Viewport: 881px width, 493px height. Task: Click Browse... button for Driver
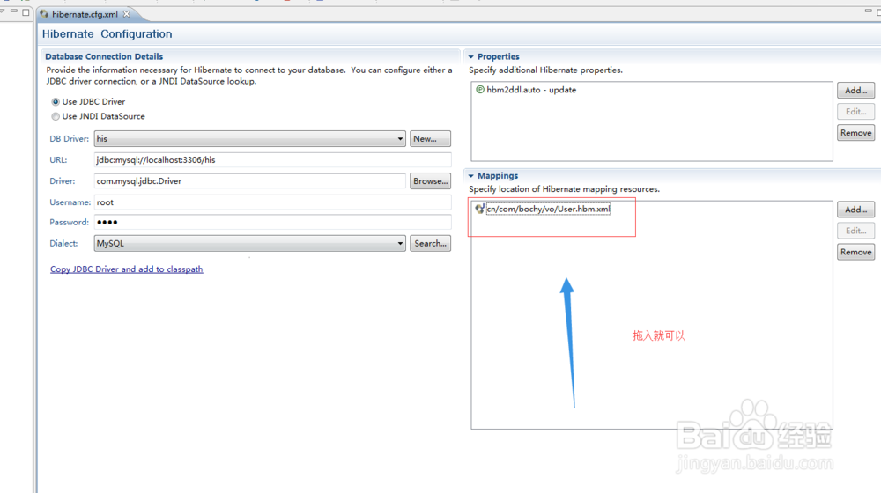(x=430, y=181)
